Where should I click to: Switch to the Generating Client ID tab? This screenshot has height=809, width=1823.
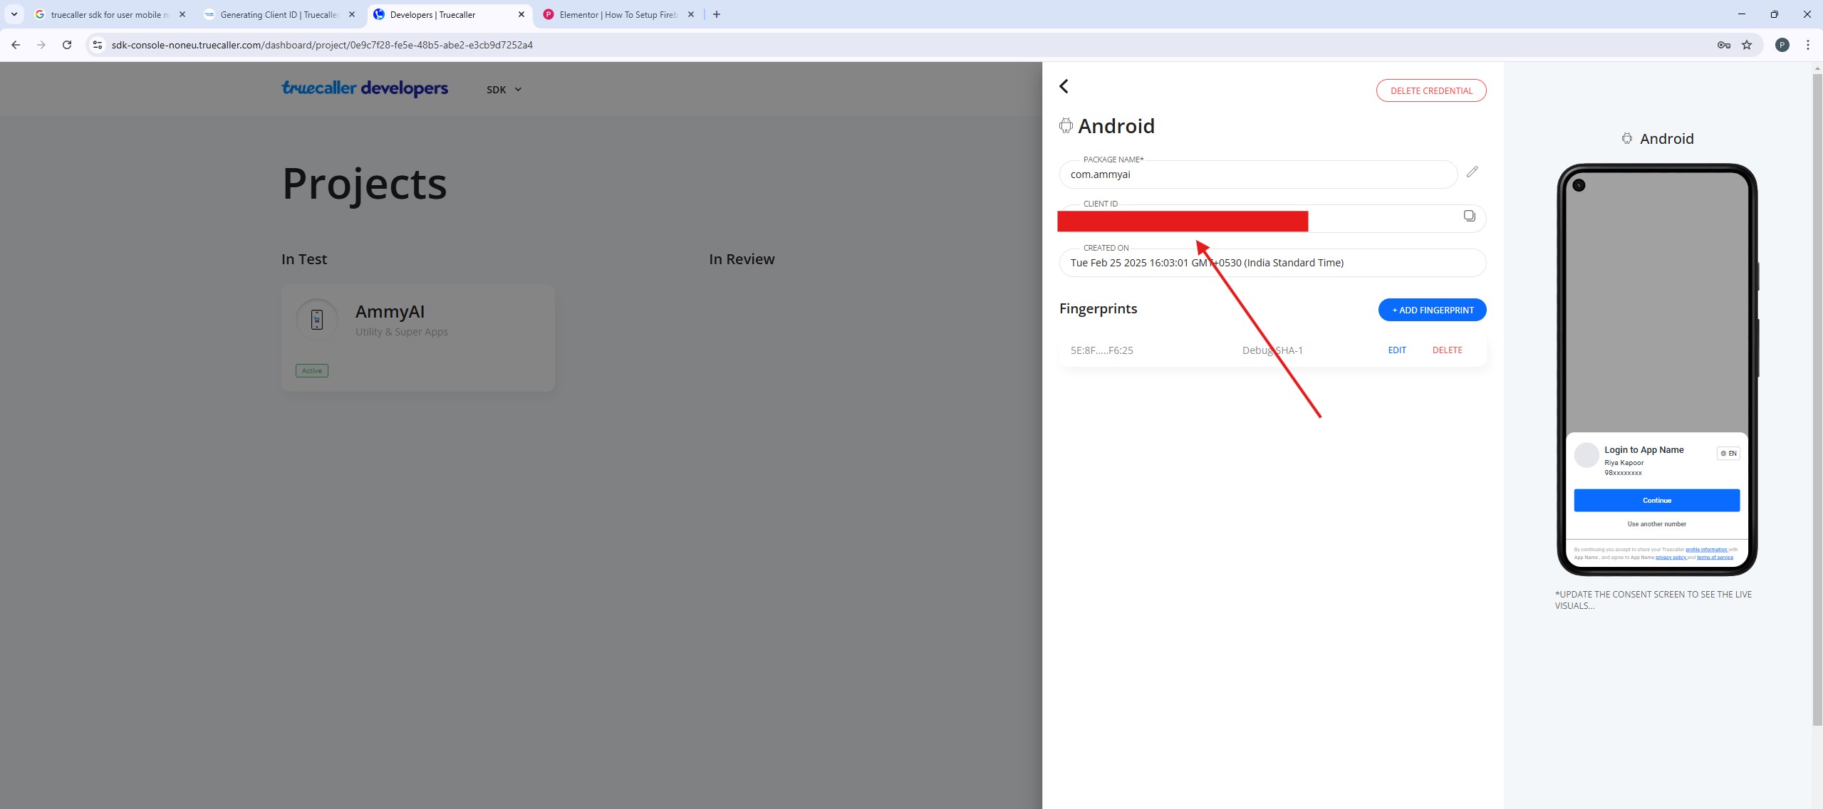(279, 14)
